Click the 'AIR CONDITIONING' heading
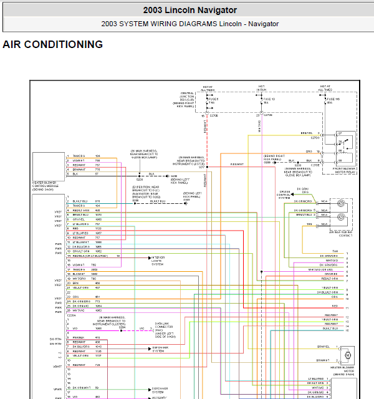374x399 pixels. [x=52, y=44]
